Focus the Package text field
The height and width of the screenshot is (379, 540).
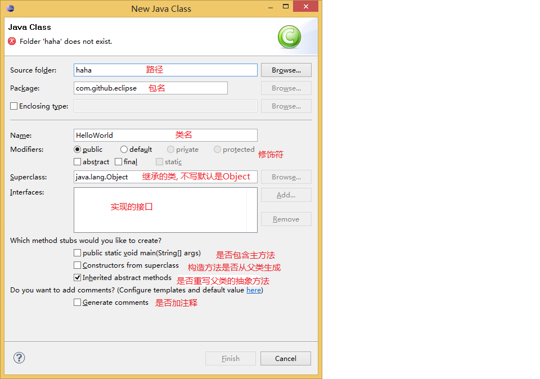tap(151, 88)
